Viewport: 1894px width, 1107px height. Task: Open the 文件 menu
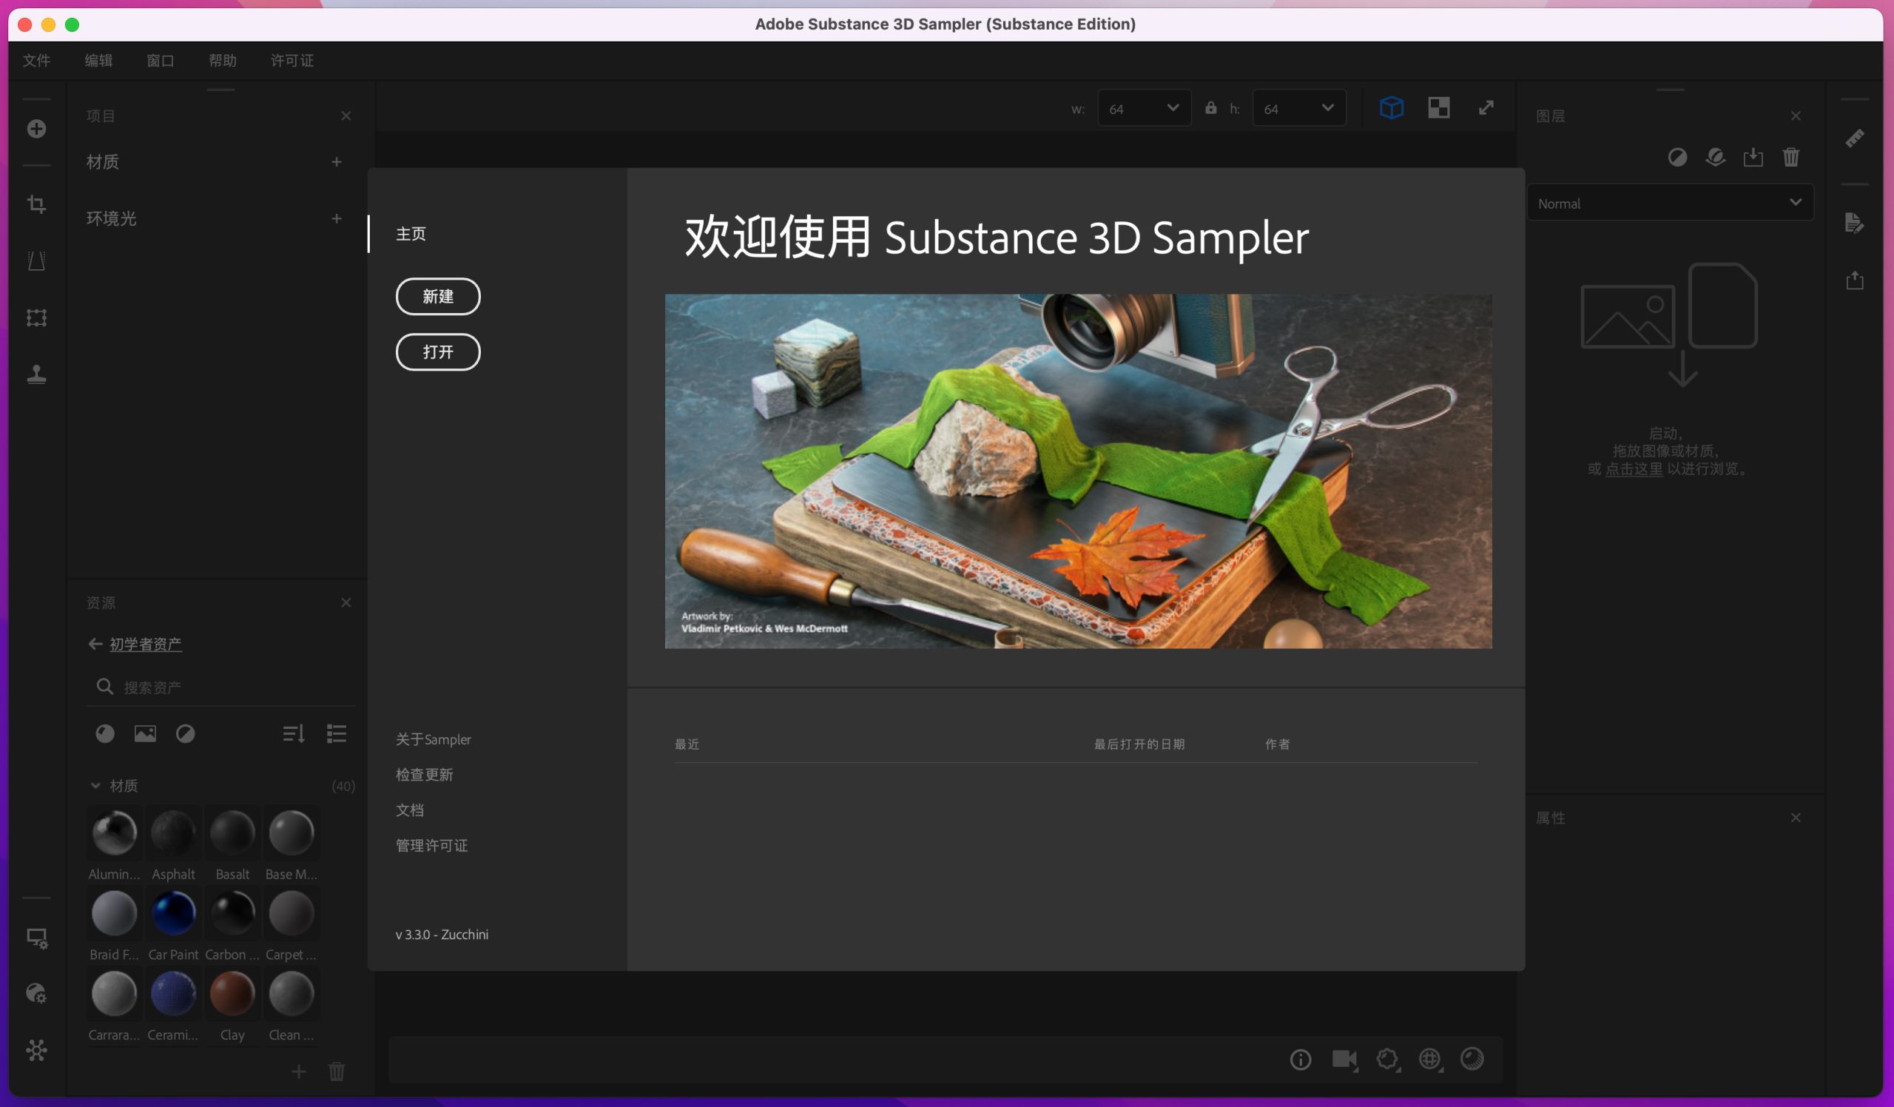point(36,60)
